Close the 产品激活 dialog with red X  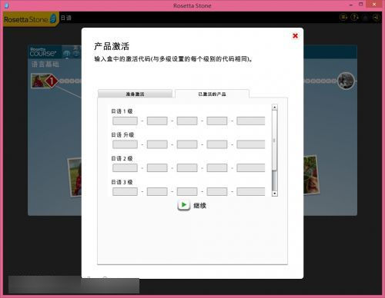296,36
